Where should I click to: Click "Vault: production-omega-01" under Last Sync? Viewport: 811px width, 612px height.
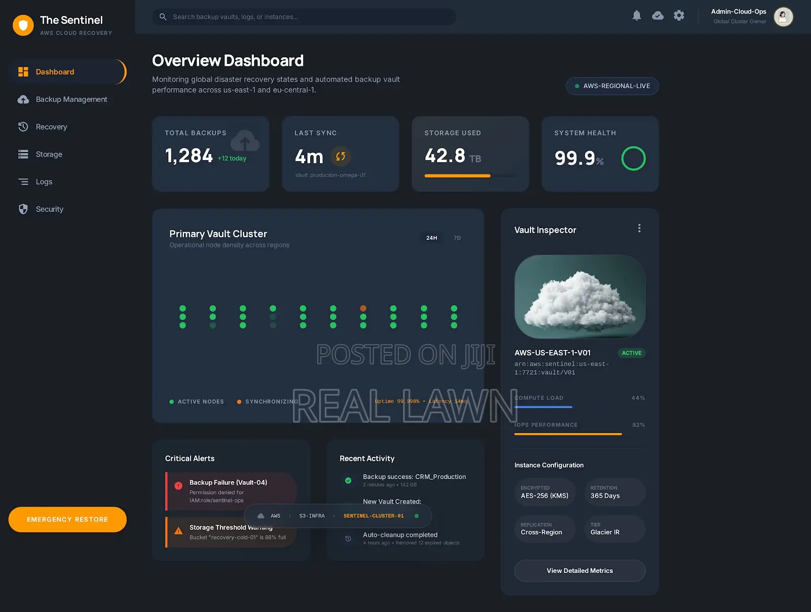(x=330, y=175)
